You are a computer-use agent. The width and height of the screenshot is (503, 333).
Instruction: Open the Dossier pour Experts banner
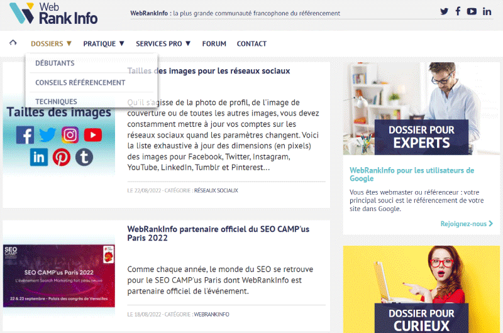click(421, 109)
